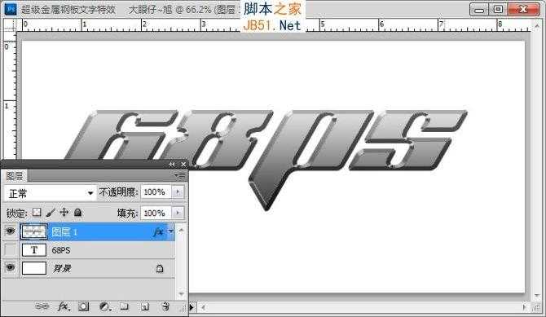
Task: Select the 图层 Layers tab
Action: [15, 175]
